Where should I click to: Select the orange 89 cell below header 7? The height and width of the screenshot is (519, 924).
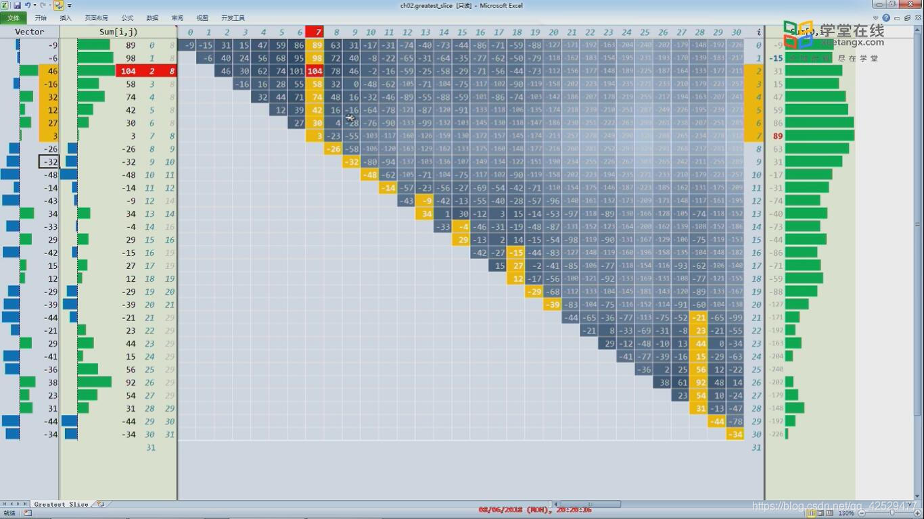315,45
